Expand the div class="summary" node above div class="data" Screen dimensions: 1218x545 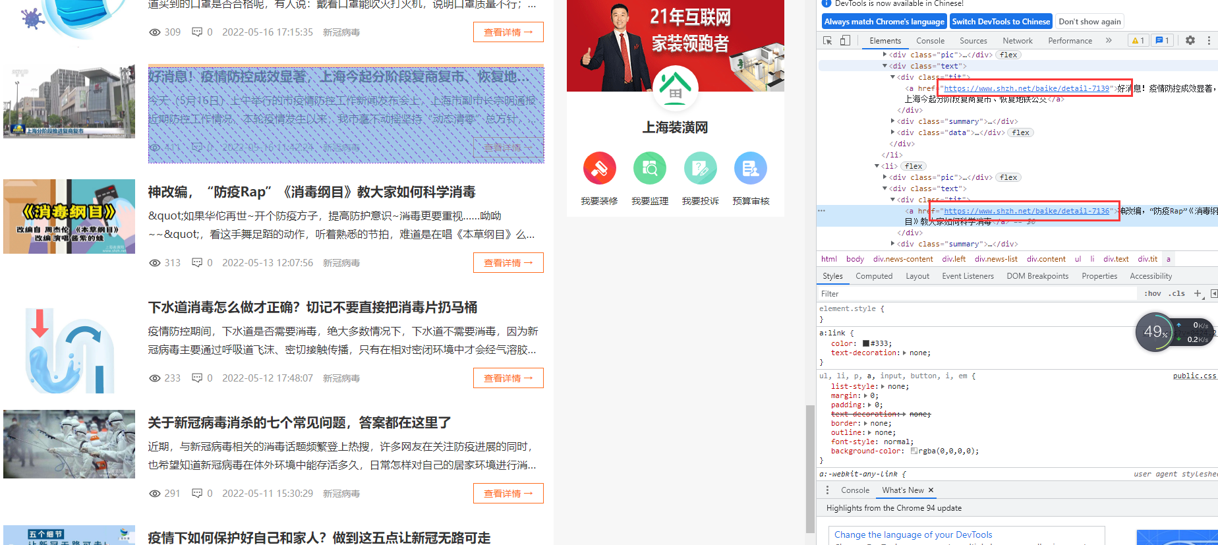(x=893, y=121)
